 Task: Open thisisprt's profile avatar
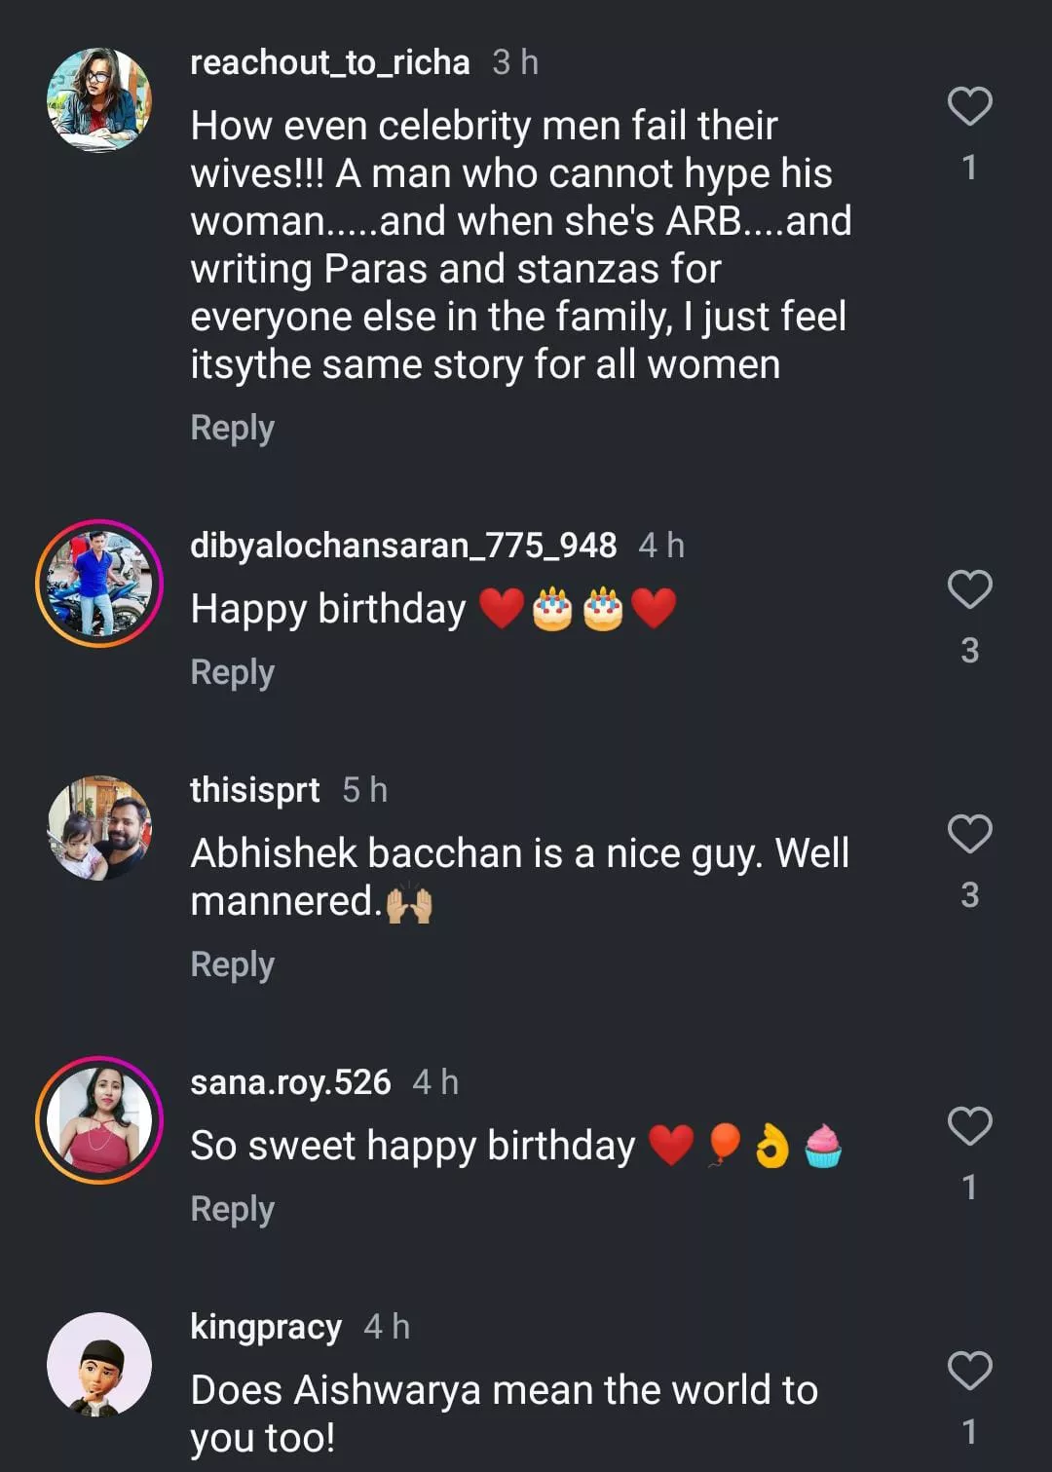coord(99,828)
